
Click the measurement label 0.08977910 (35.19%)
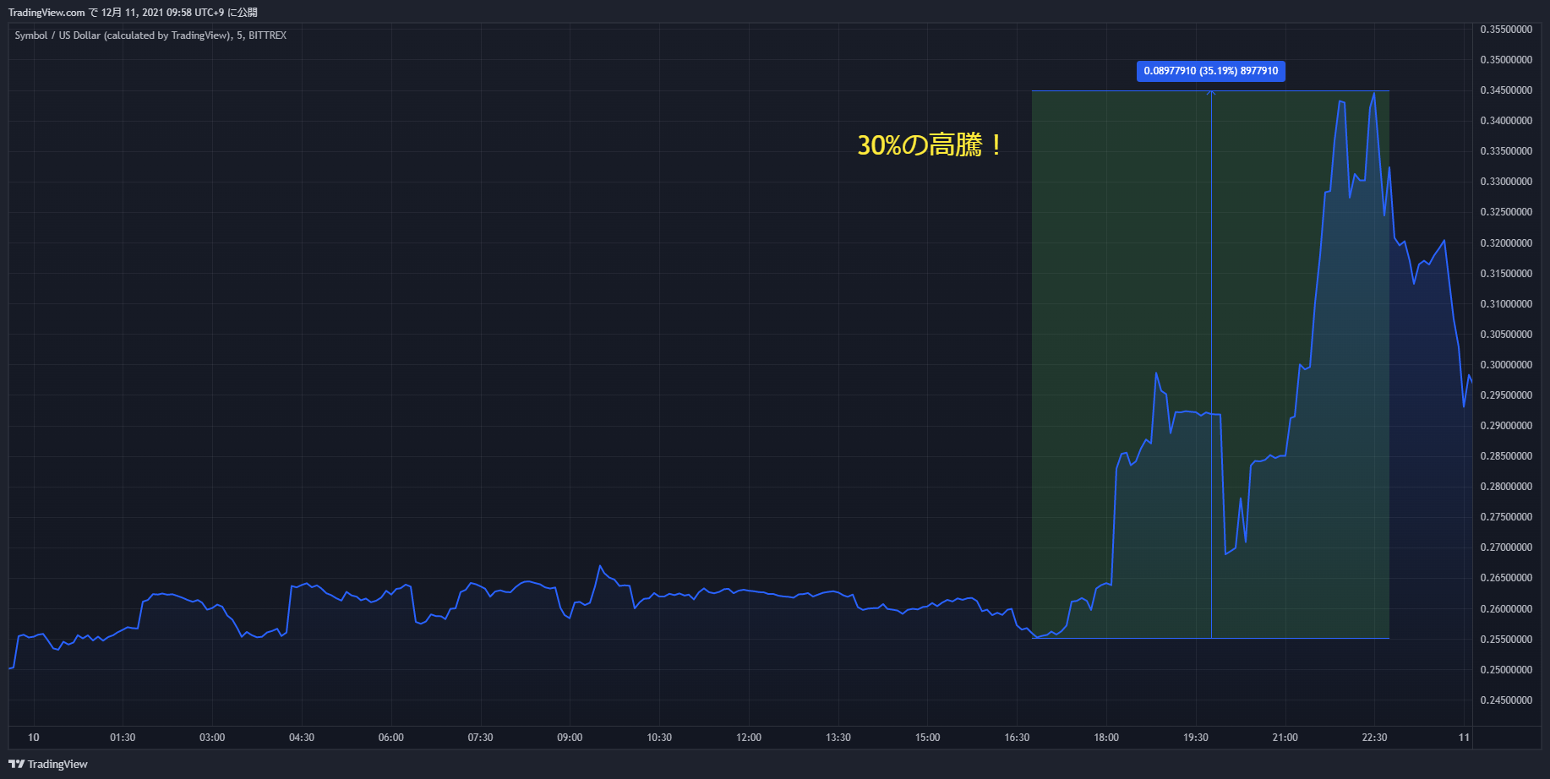pyautogui.click(x=1211, y=71)
